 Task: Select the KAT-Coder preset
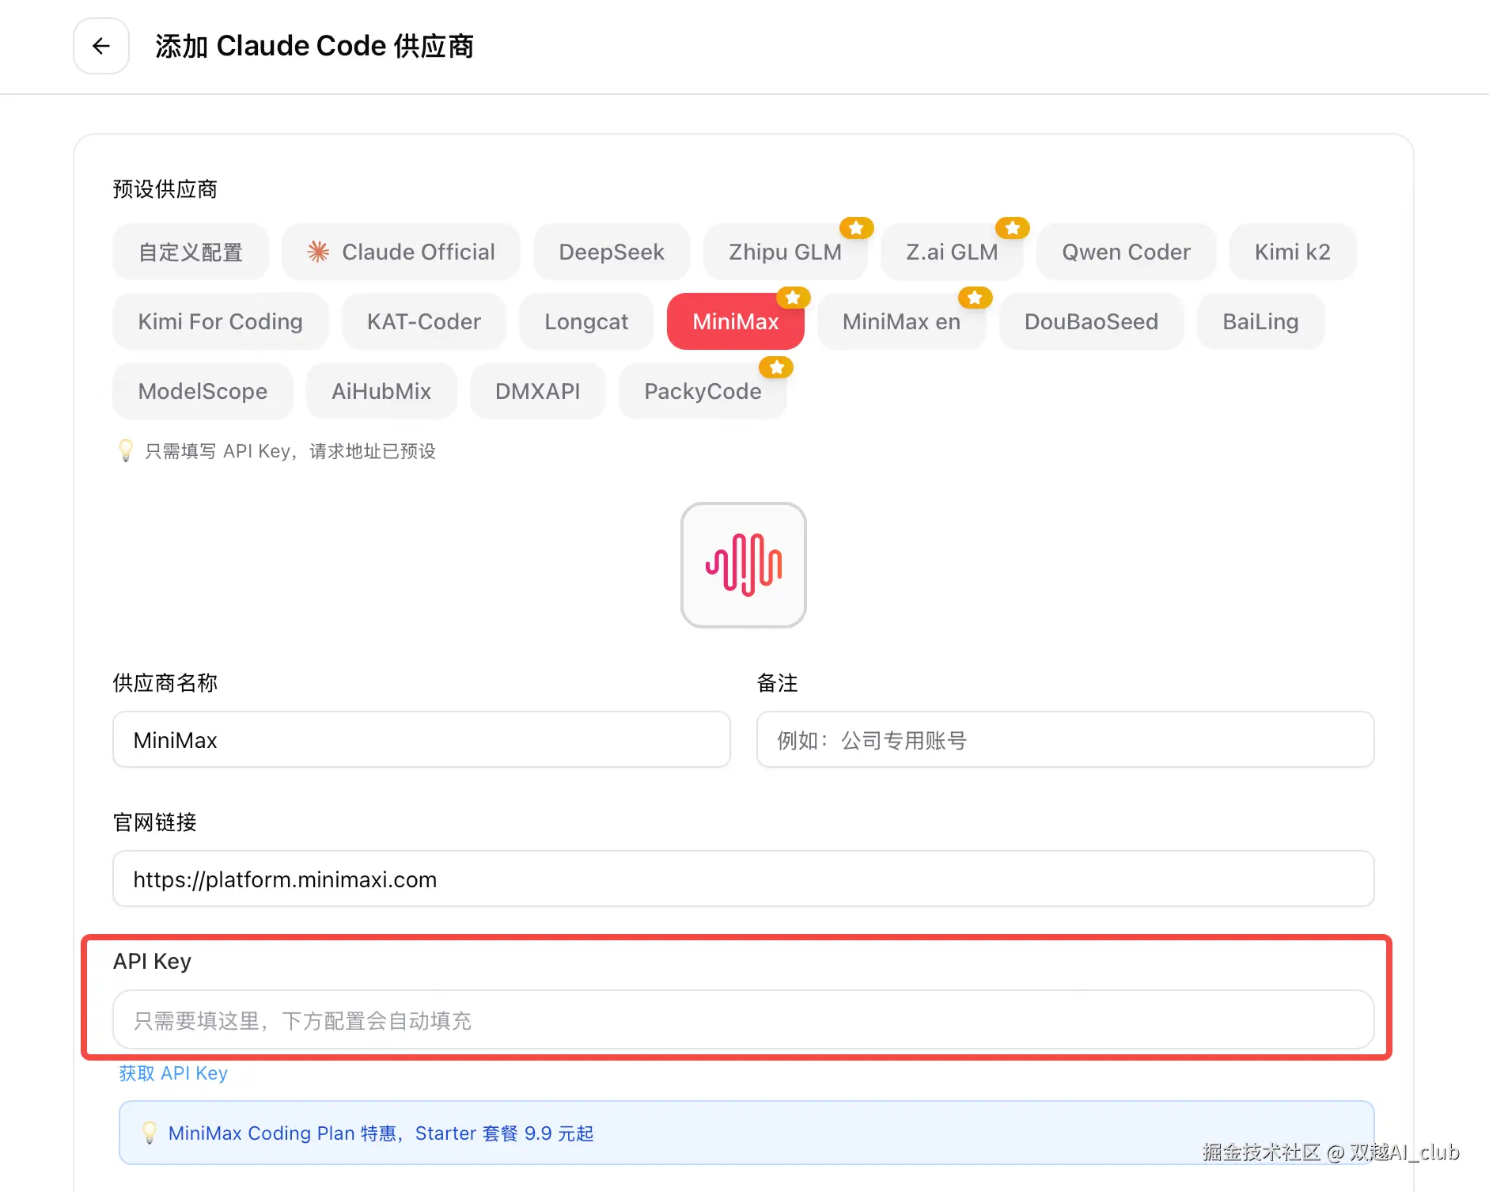click(x=424, y=321)
